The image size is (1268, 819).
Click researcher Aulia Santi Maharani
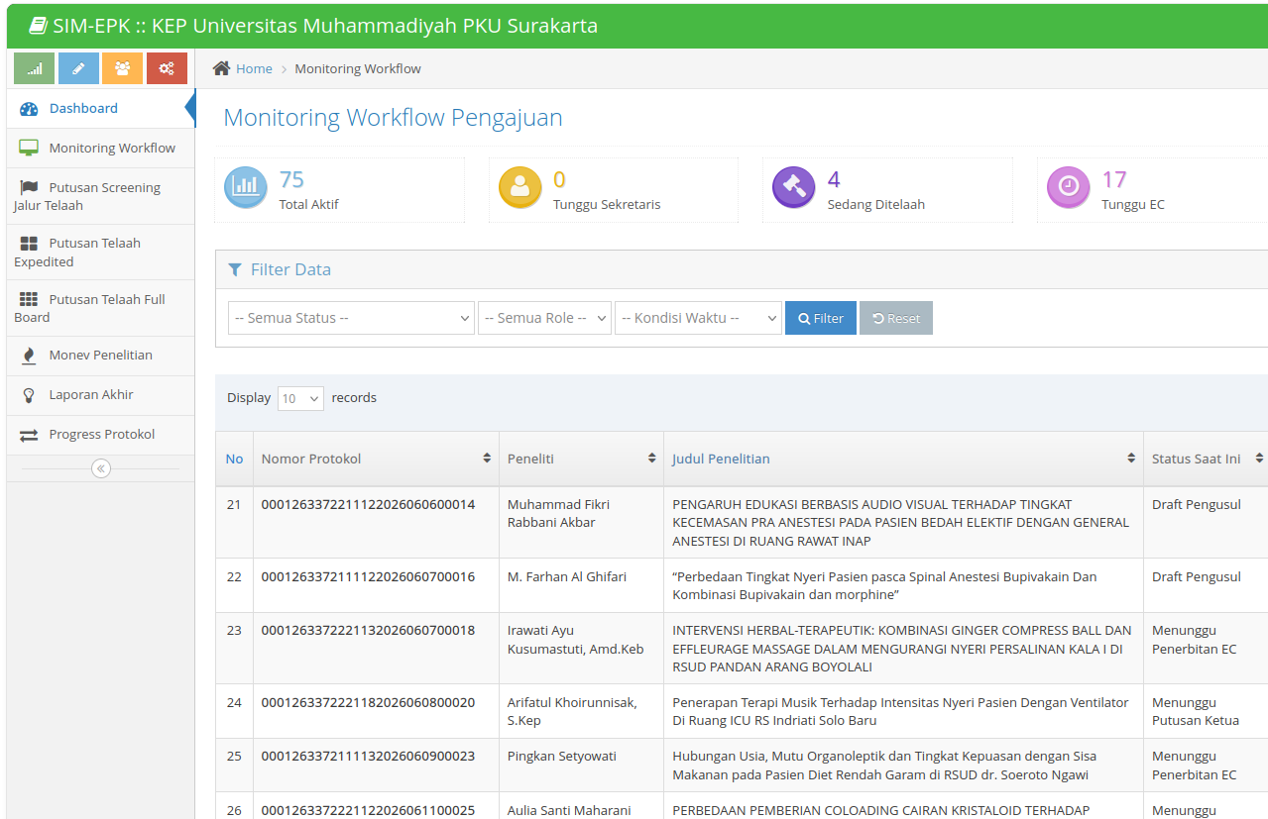coord(569,810)
